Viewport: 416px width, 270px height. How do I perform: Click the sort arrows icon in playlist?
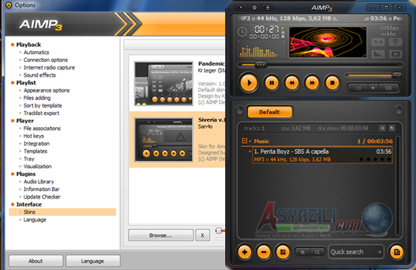click(x=303, y=252)
